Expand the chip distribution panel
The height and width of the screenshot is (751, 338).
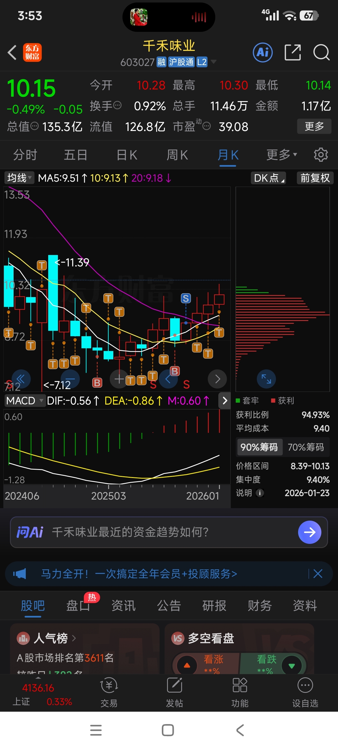pos(266,379)
